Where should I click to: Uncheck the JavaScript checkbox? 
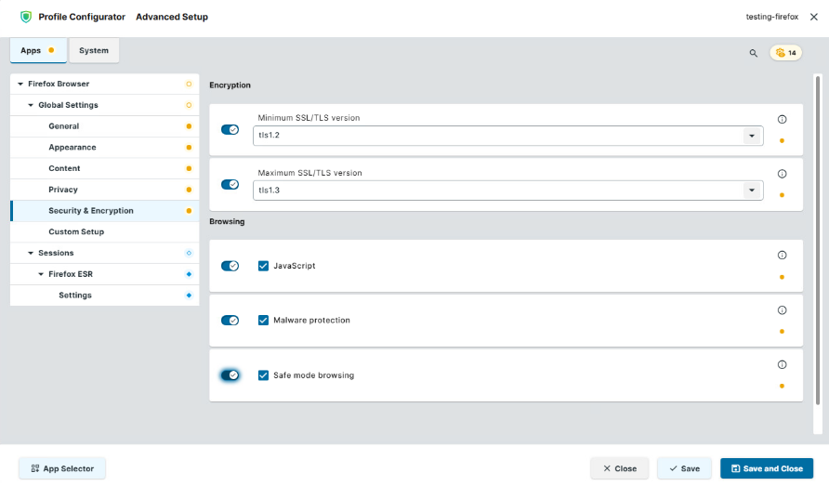(x=263, y=266)
